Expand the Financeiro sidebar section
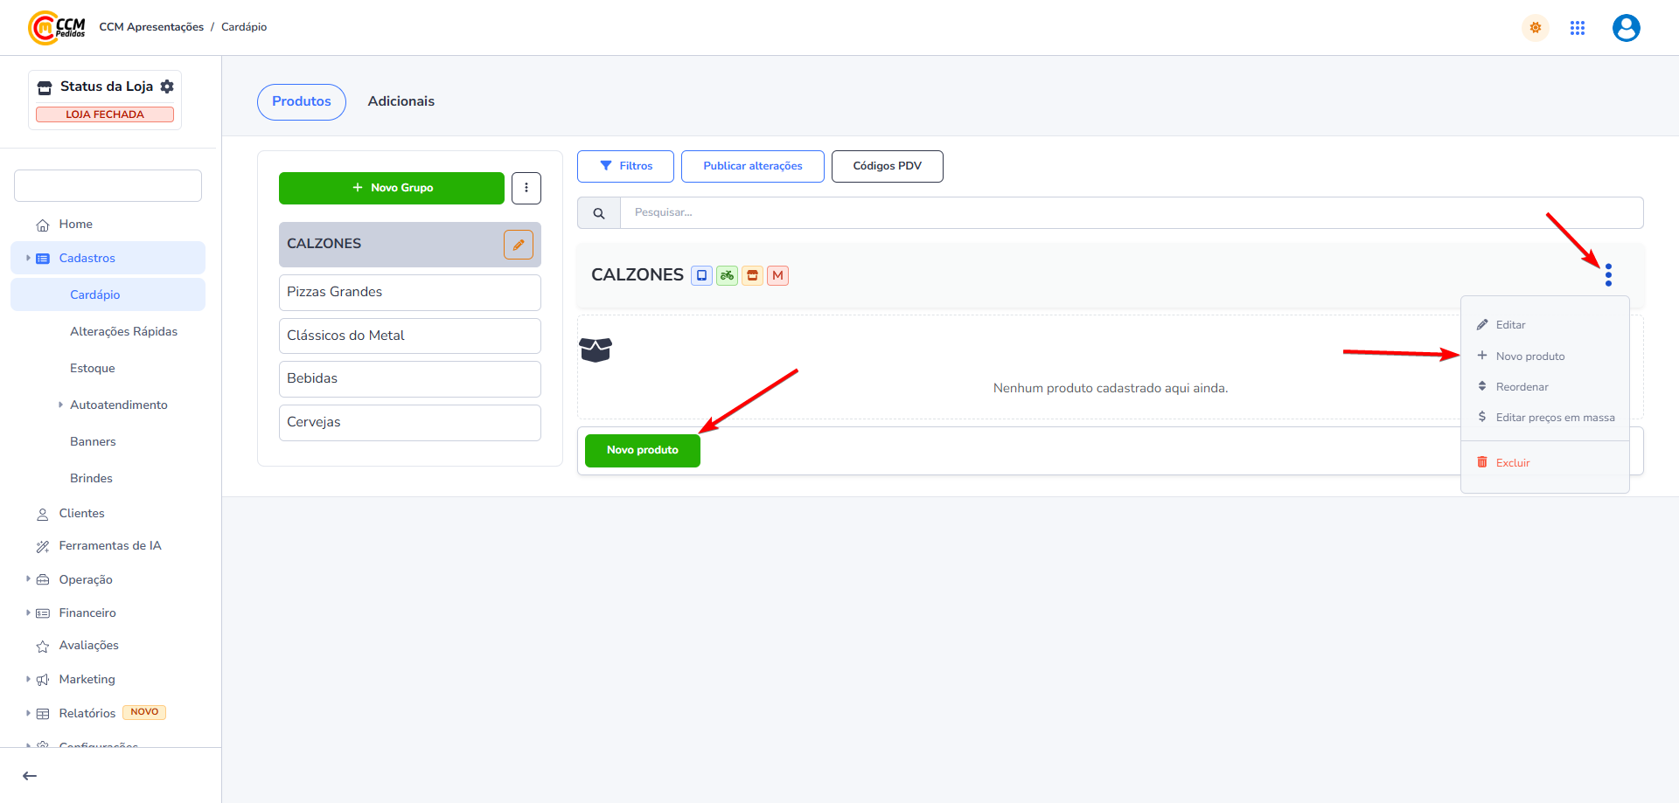Screen dimensions: 1679x803 coord(87,613)
